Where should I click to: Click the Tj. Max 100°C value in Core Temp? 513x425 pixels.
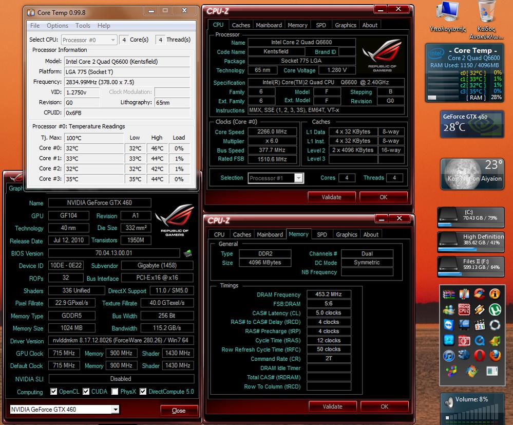pyautogui.click(x=94, y=138)
